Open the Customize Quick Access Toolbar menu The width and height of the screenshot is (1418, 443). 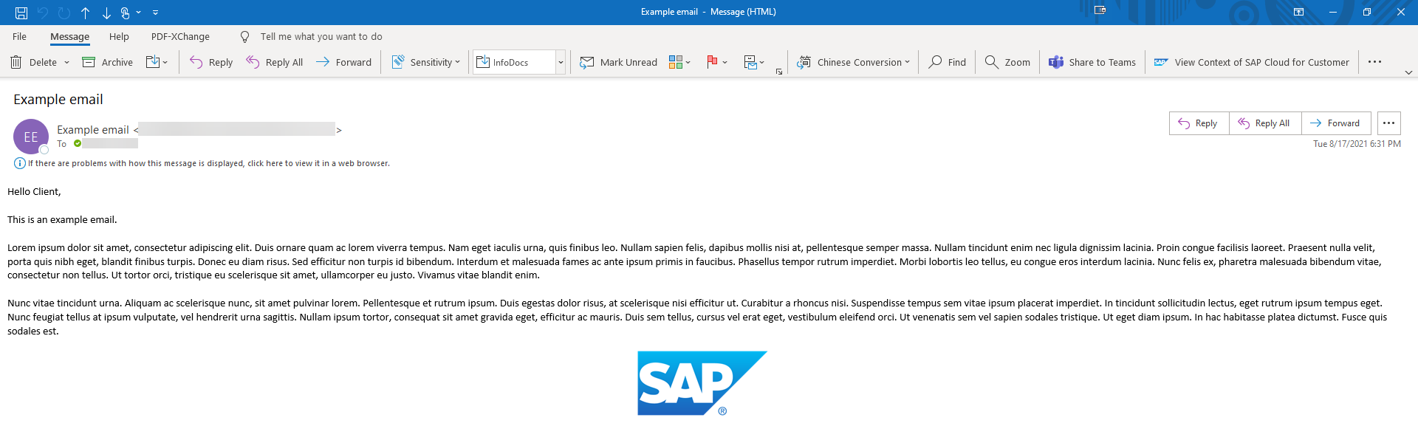[155, 13]
